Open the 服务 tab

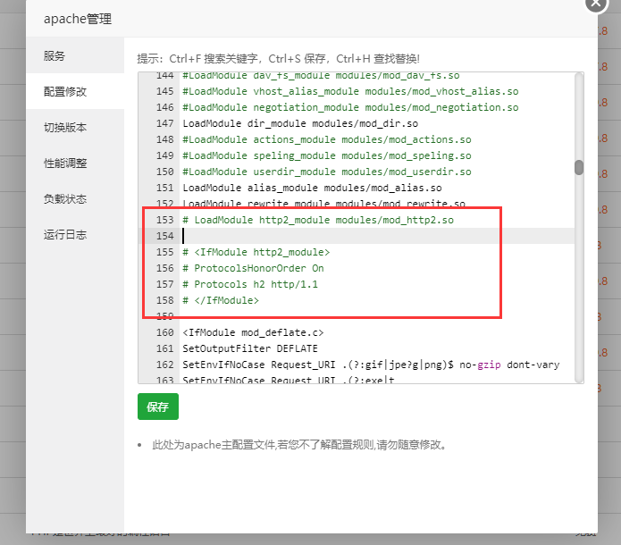(75, 55)
